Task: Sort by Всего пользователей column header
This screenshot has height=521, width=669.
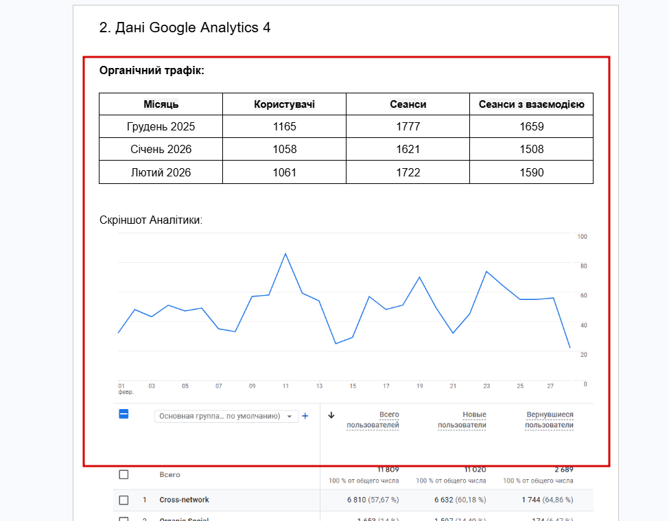Action: [x=373, y=420]
